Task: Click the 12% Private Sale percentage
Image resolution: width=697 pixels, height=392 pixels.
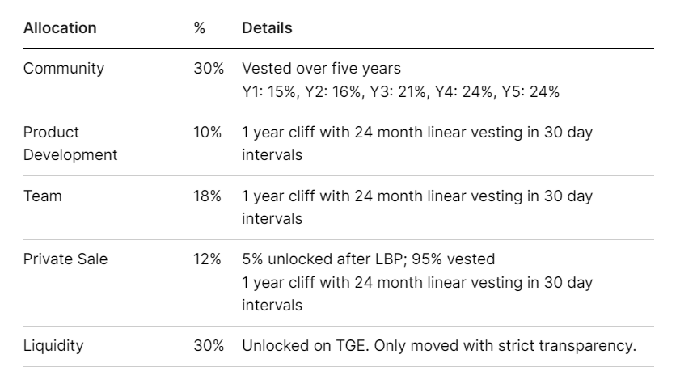Action: [x=207, y=259]
